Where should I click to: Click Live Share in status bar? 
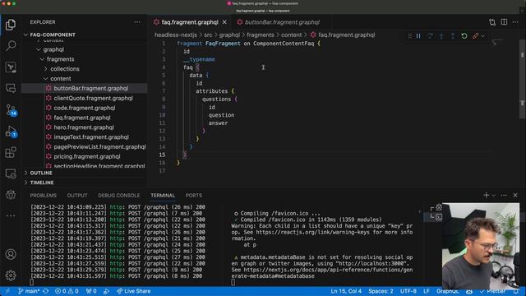pyautogui.click(x=133, y=291)
